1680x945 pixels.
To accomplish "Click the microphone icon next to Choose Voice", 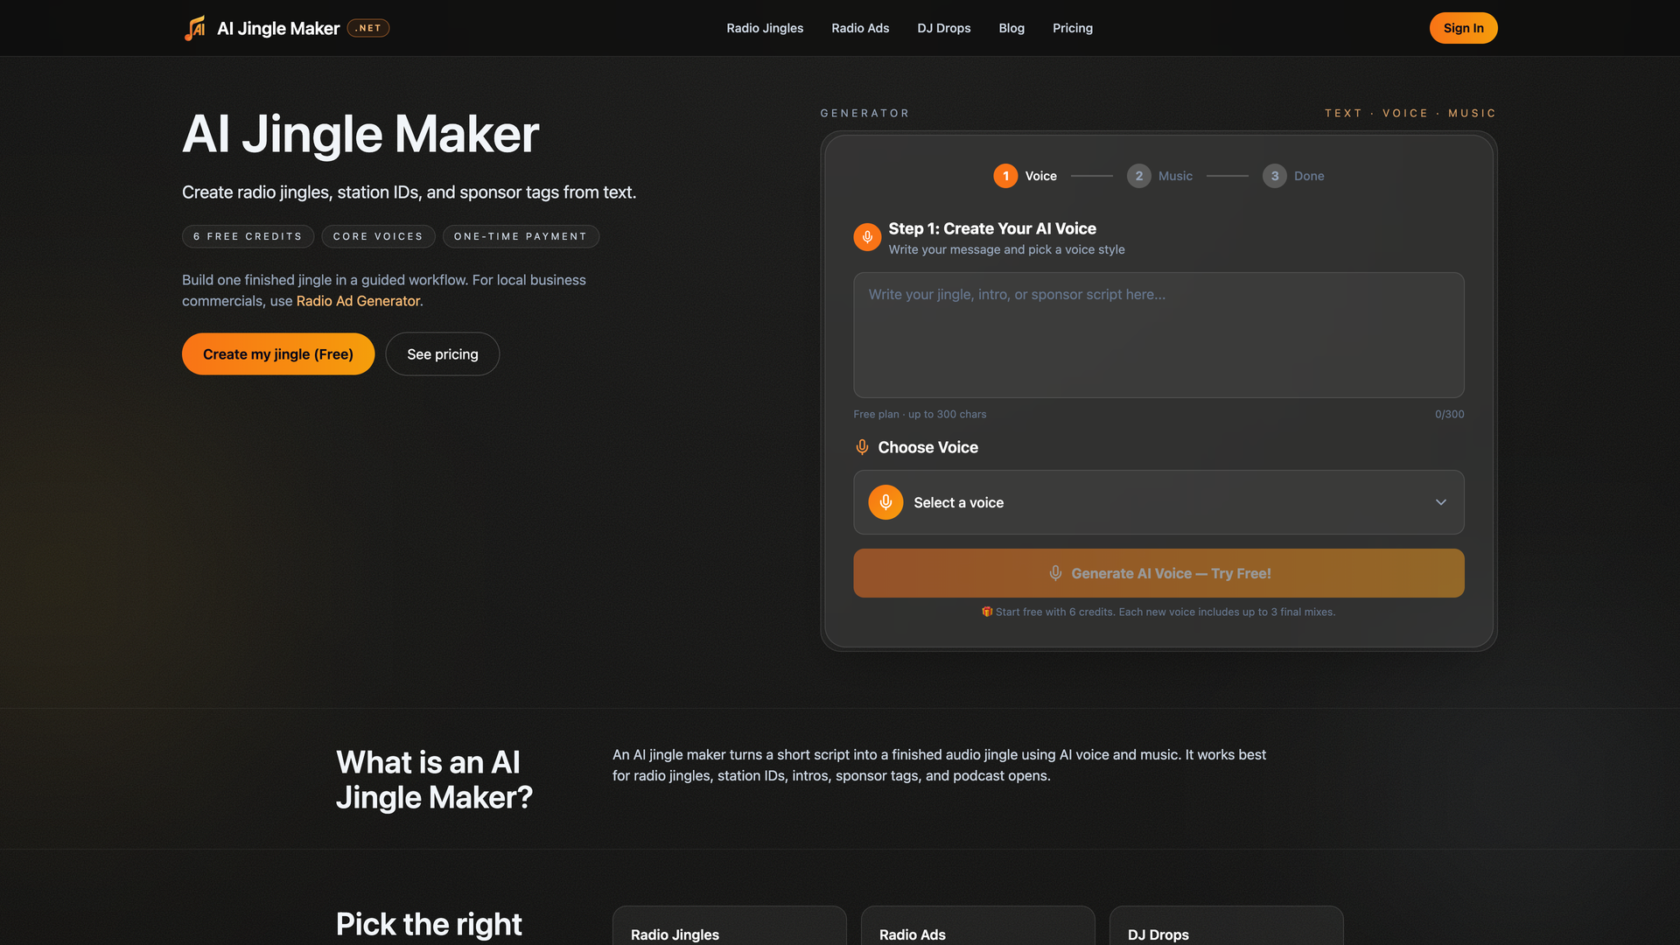I will click(x=862, y=447).
